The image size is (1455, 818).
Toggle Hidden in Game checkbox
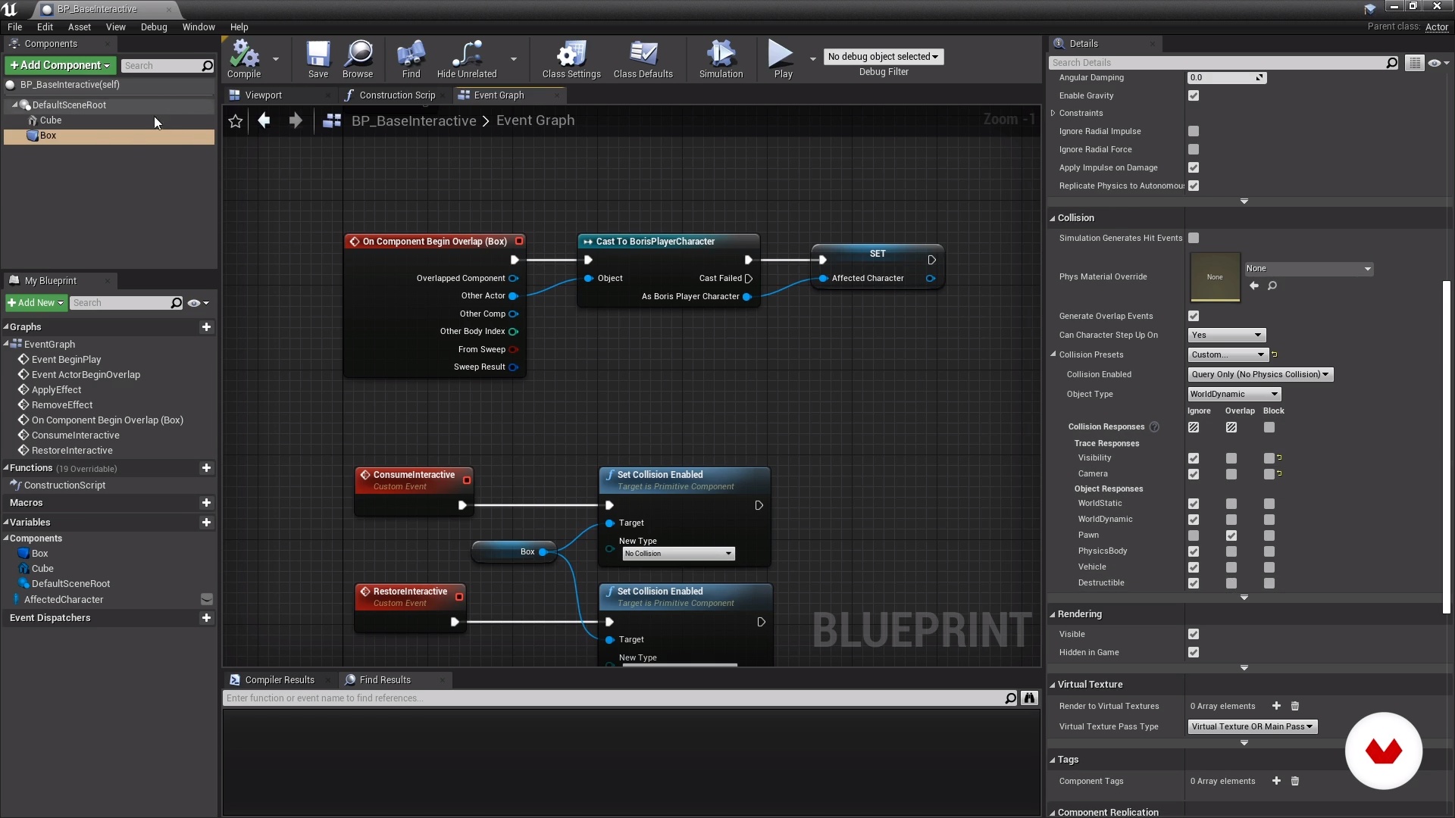coord(1194,653)
